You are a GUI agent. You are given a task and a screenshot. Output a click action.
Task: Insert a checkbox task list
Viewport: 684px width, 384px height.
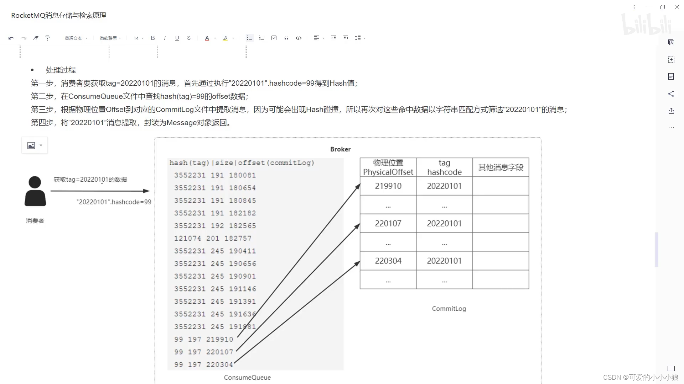274,38
